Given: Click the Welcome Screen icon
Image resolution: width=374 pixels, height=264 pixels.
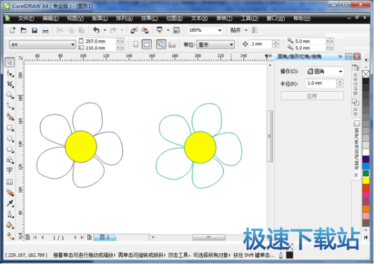Looking at the screenshot, I should pyautogui.click(x=176, y=30).
